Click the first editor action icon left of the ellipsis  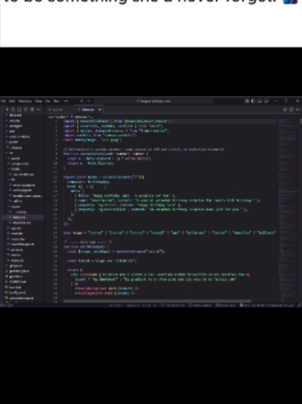[x=285, y=110]
